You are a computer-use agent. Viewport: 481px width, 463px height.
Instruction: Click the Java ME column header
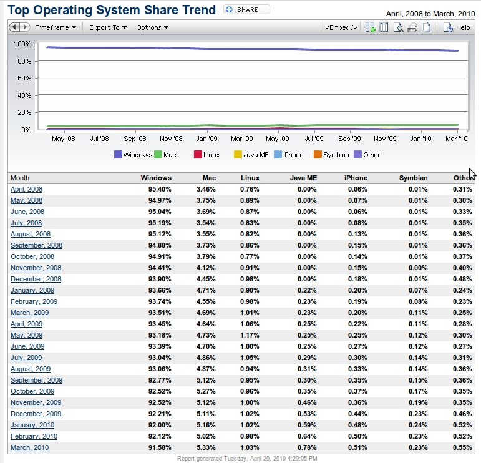tap(303, 178)
